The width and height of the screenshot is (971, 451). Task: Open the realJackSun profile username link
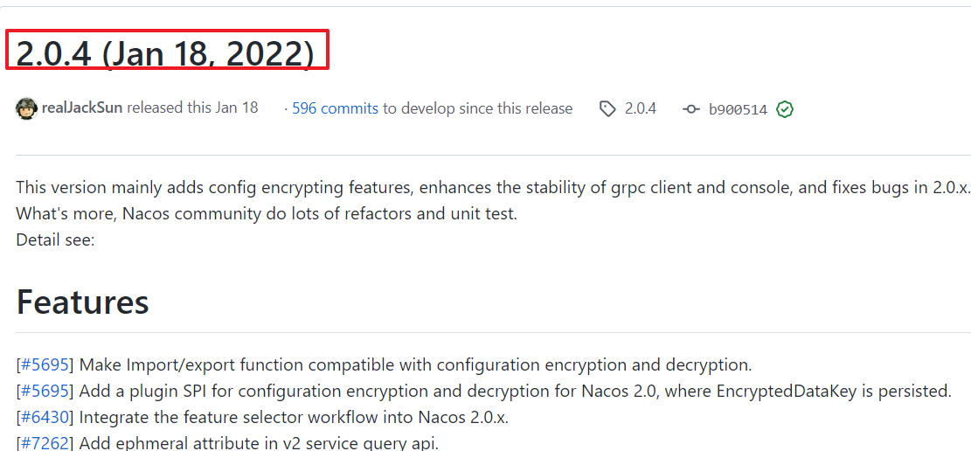tap(82, 108)
